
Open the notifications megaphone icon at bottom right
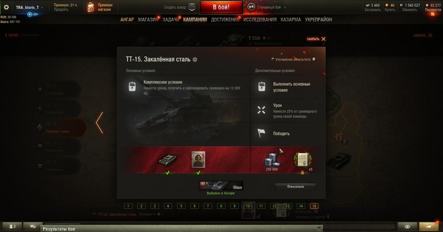point(429,226)
